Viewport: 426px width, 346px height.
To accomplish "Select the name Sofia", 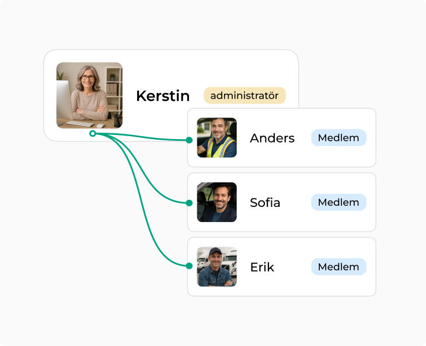I will point(265,203).
